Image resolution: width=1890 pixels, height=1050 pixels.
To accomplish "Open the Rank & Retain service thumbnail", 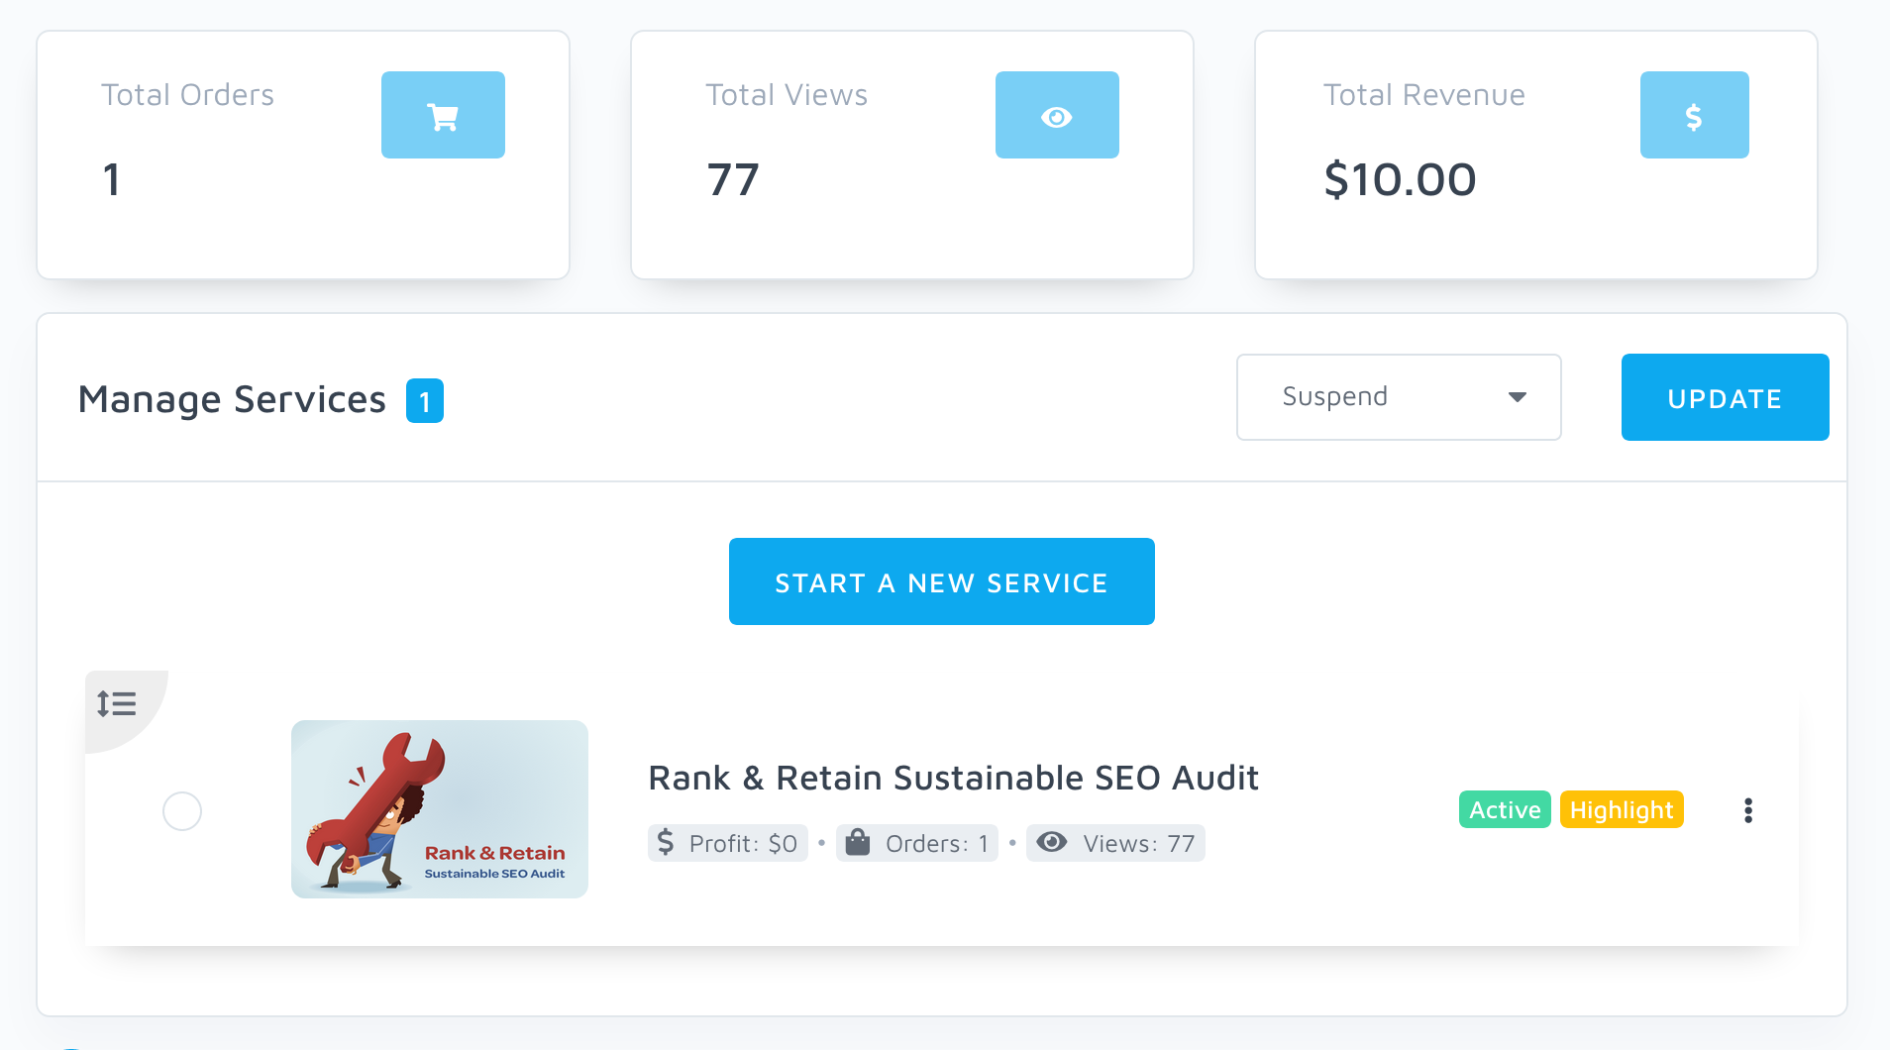I will [440, 809].
